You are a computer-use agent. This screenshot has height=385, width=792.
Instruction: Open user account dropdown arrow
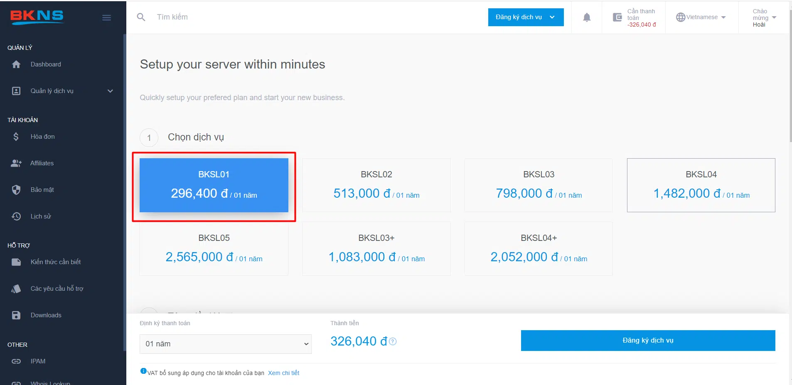pos(774,17)
